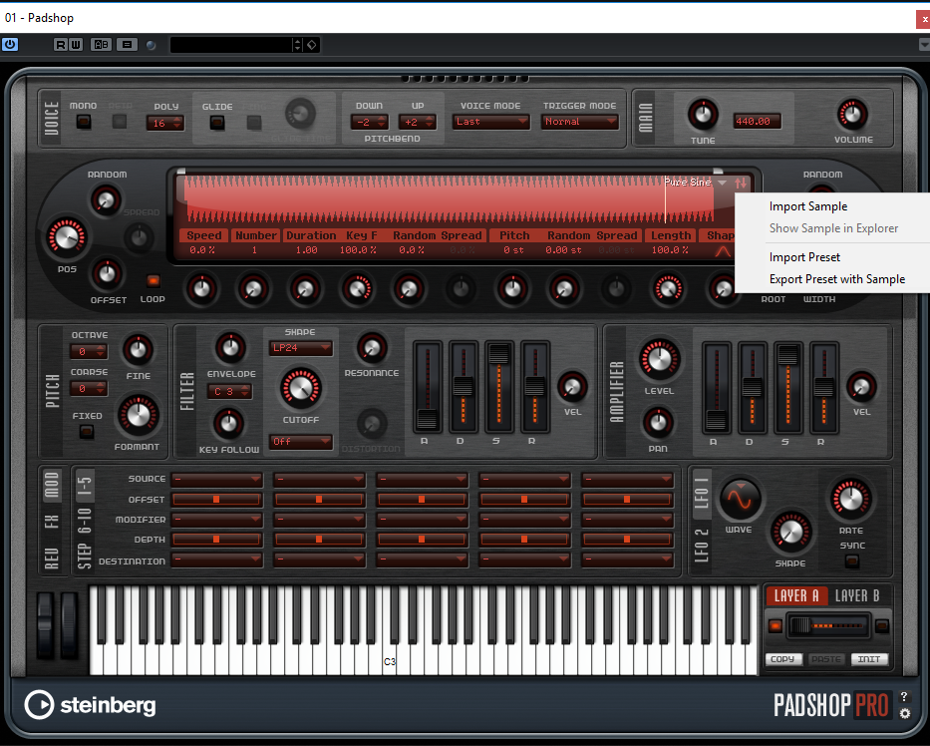Click the amplifier Pan knob
930x746 pixels.
[658, 422]
